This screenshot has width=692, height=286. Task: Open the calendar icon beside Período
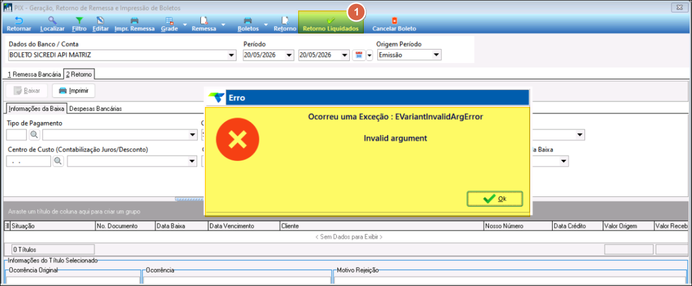[359, 55]
